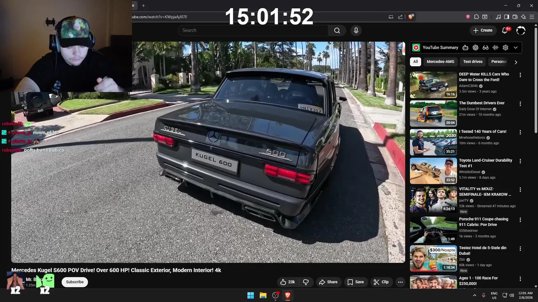Click the share page icon in address bar
Screen dimensions: 538x302
click(x=400, y=17)
